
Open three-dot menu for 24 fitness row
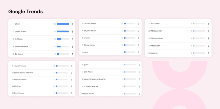(72, 54)
